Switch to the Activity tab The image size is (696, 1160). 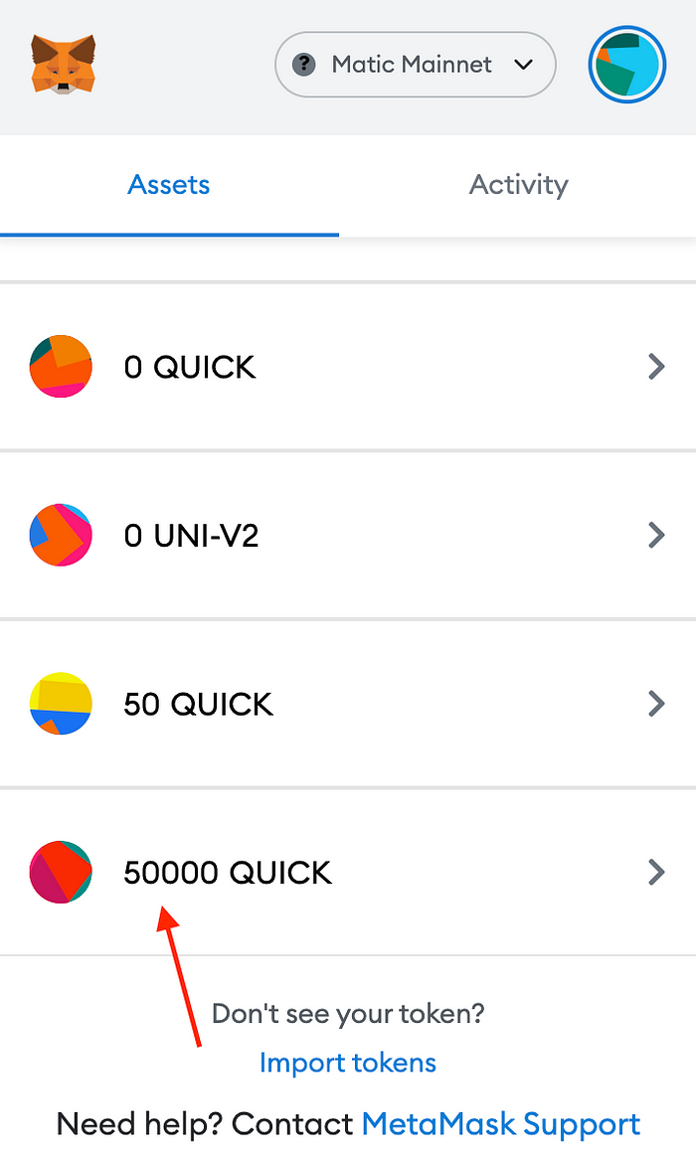pos(519,185)
